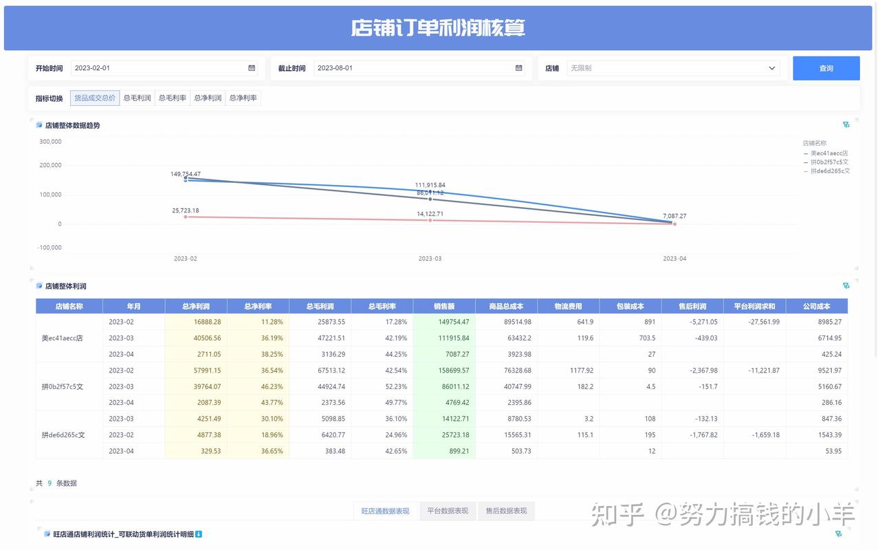Click the 总净利率 column header
This screenshot has width=878, height=550.
tap(258, 307)
